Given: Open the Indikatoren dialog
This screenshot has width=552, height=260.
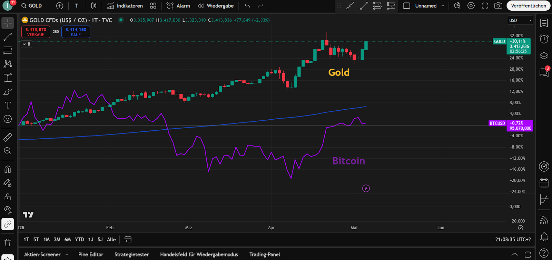Looking at the screenshot, I should coord(125,6).
